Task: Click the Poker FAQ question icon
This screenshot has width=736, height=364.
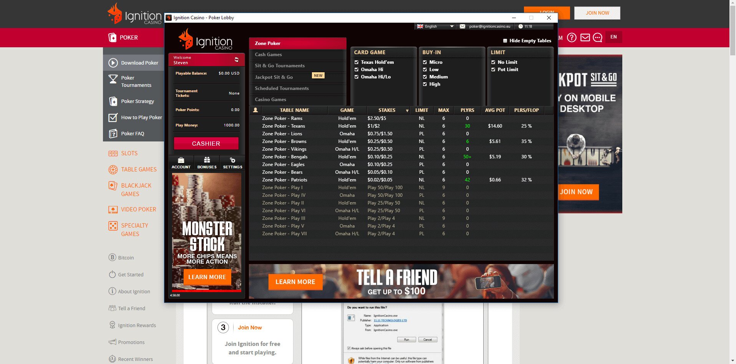Action: click(x=113, y=133)
